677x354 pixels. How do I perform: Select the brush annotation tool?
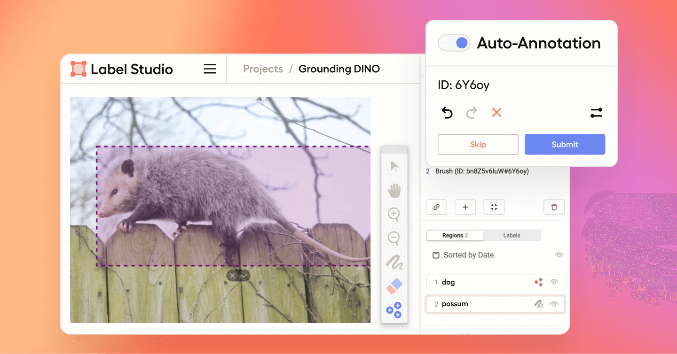394,263
